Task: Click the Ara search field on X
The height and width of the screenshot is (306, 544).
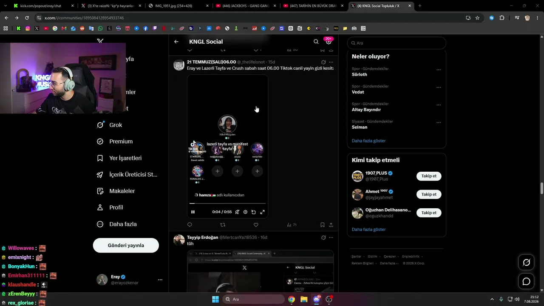Action: click(x=397, y=43)
